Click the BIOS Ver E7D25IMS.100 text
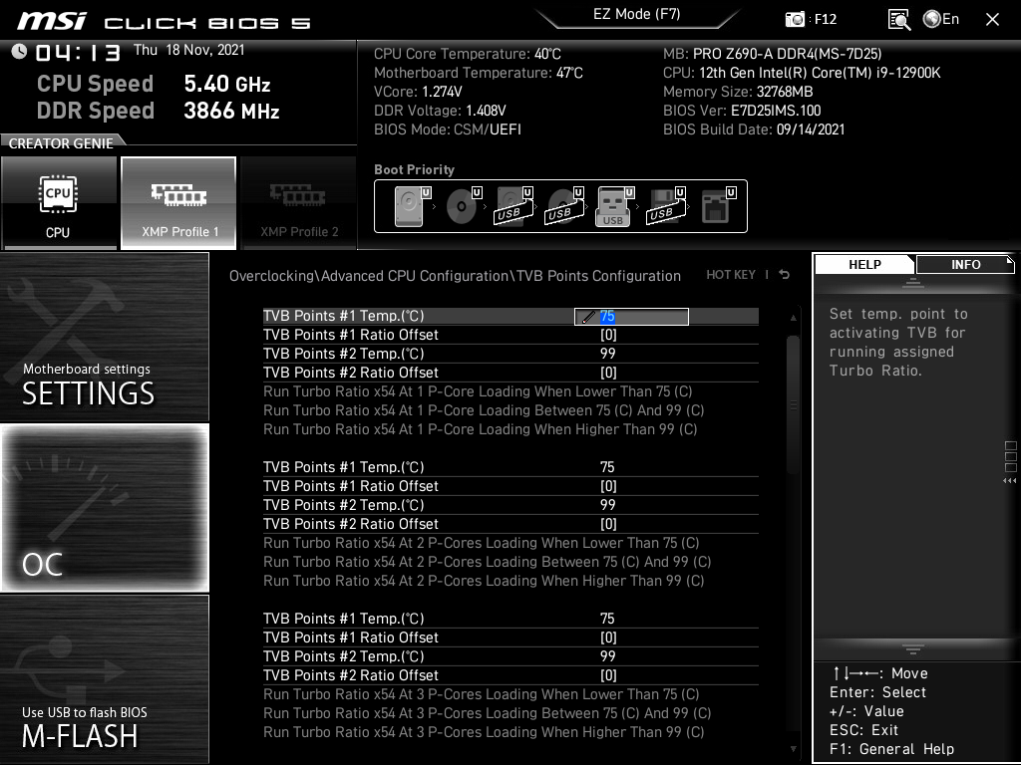 pyautogui.click(x=742, y=111)
